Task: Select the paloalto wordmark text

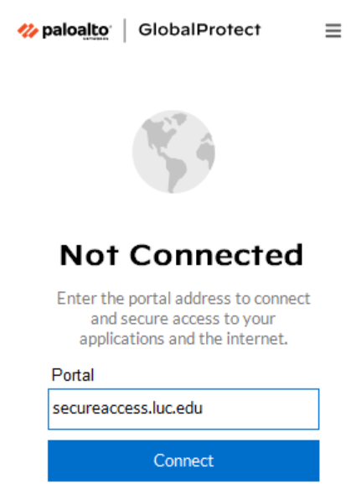Action: [x=76, y=30]
